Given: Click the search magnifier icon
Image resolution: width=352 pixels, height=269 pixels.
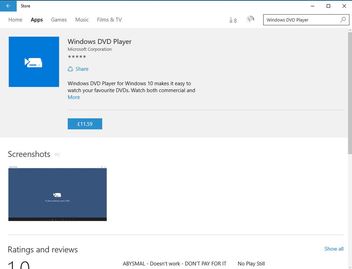Looking at the screenshot, I should (x=343, y=20).
